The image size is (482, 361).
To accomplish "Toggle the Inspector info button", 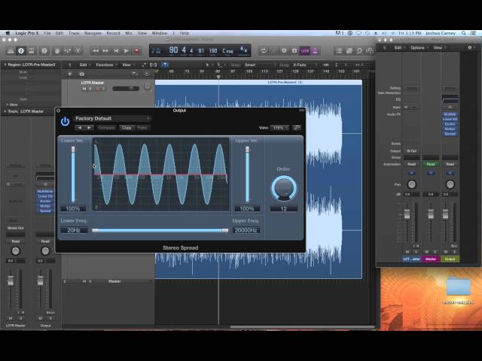I will coord(21,51).
